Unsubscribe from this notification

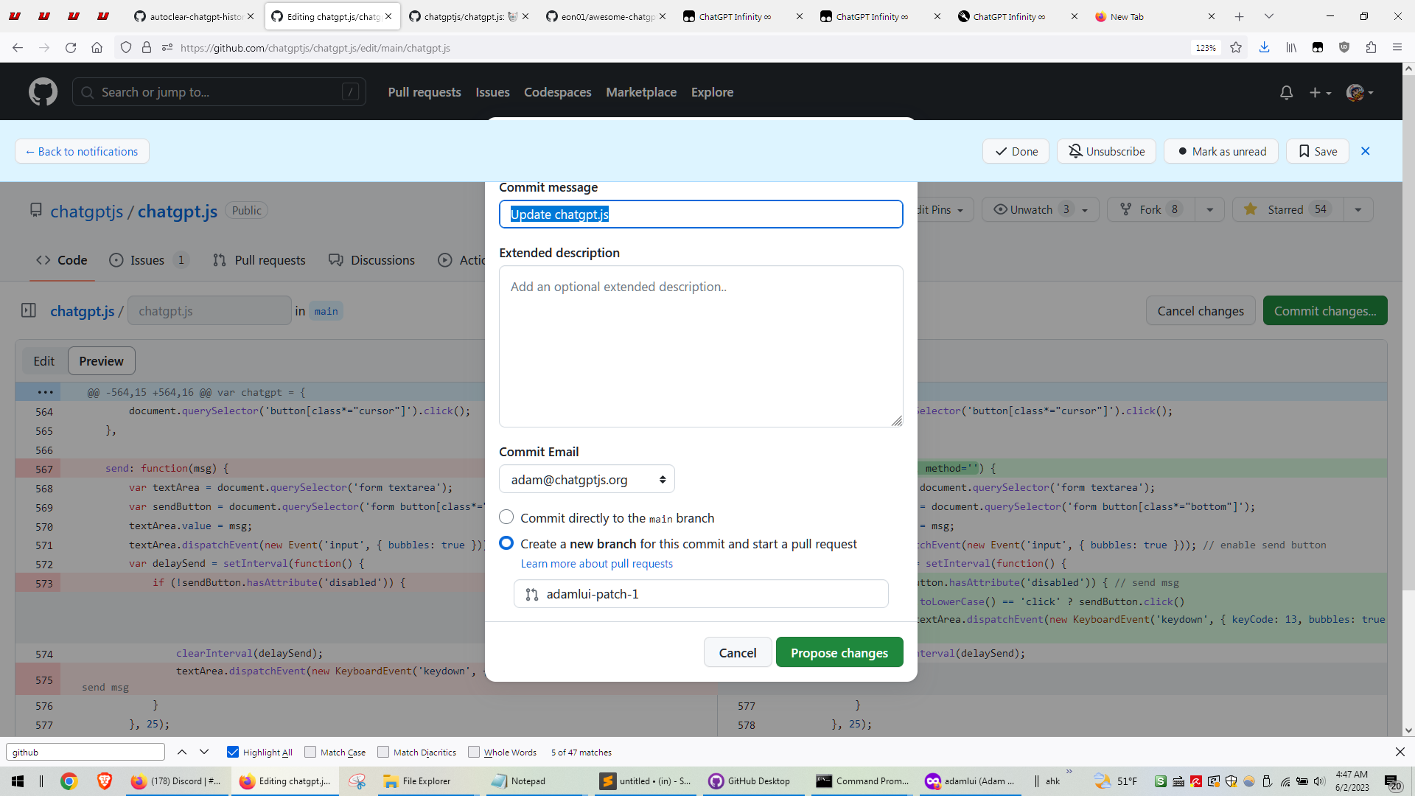[x=1106, y=151]
